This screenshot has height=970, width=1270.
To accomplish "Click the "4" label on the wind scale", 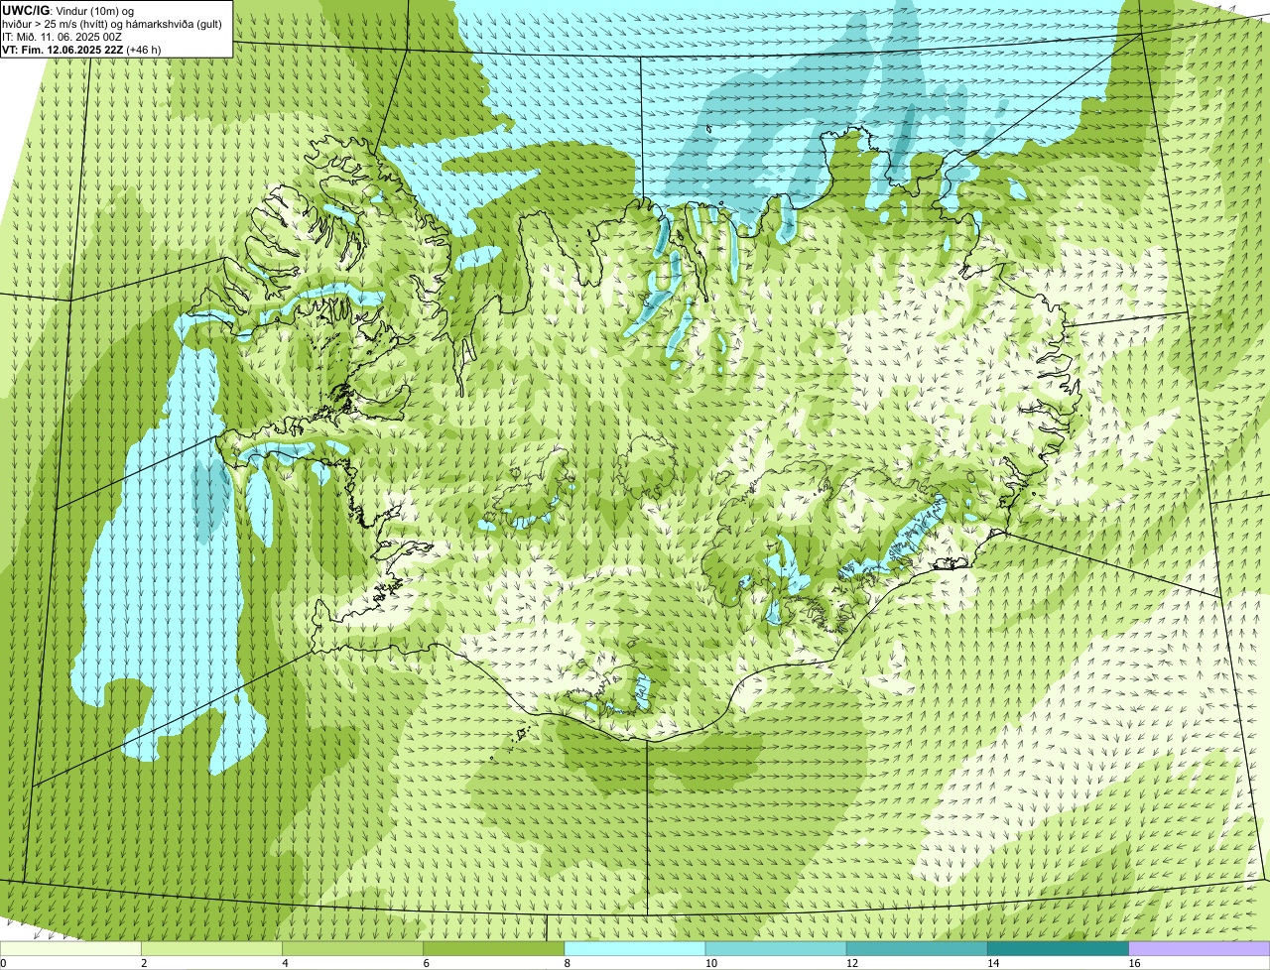I will tap(286, 963).
